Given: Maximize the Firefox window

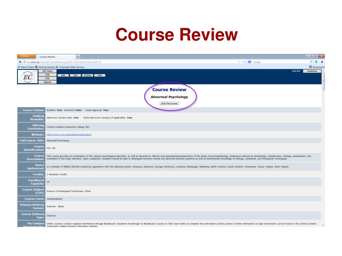Looking at the screenshot, I should 315,56.
